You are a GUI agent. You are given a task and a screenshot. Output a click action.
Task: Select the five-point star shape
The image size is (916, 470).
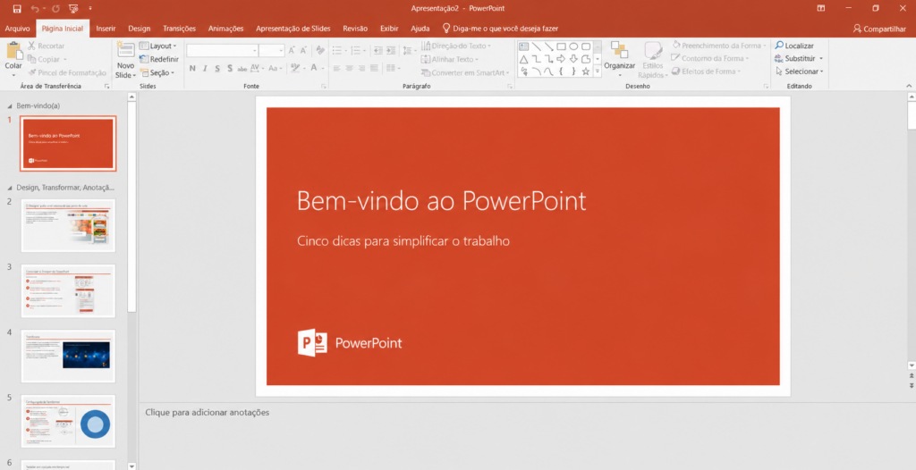click(x=586, y=71)
